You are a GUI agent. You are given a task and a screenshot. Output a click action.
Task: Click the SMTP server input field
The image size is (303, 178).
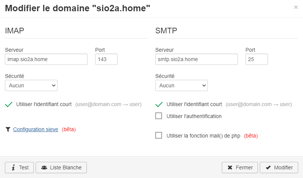coord(197,59)
